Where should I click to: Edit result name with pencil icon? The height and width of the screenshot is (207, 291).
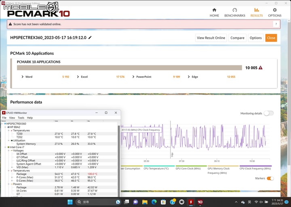[x=90, y=38]
